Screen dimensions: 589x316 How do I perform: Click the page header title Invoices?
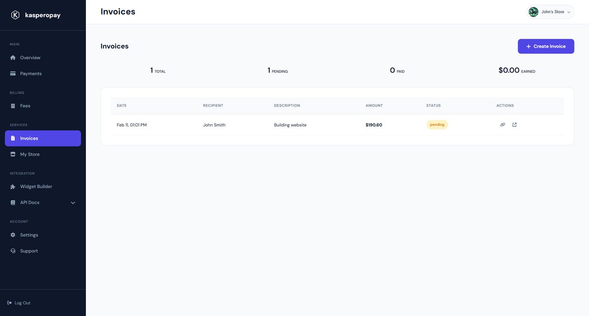(x=118, y=11)
